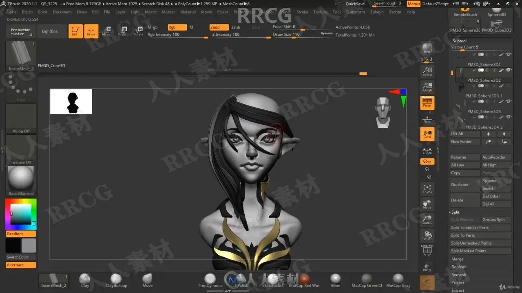This screenshot has height=293, width=522.
Task: Toggle the Rgb paint mode
Action: [177, 27]
